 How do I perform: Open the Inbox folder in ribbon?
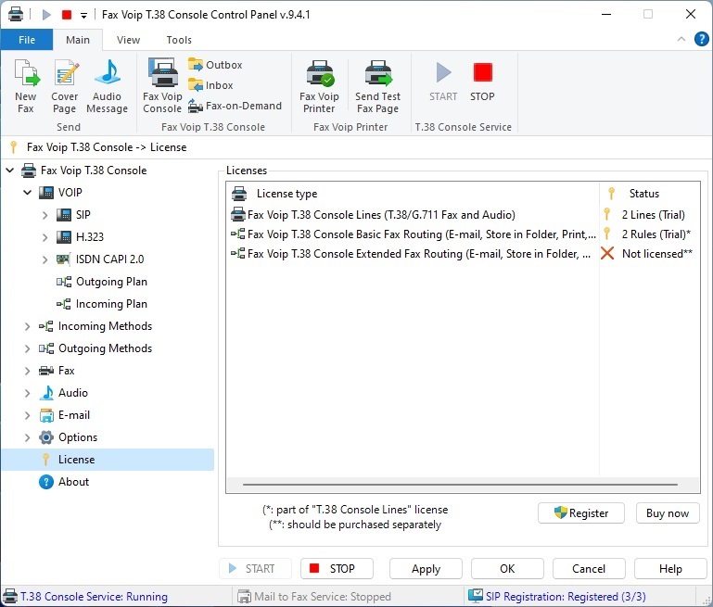tap(210, 85)
